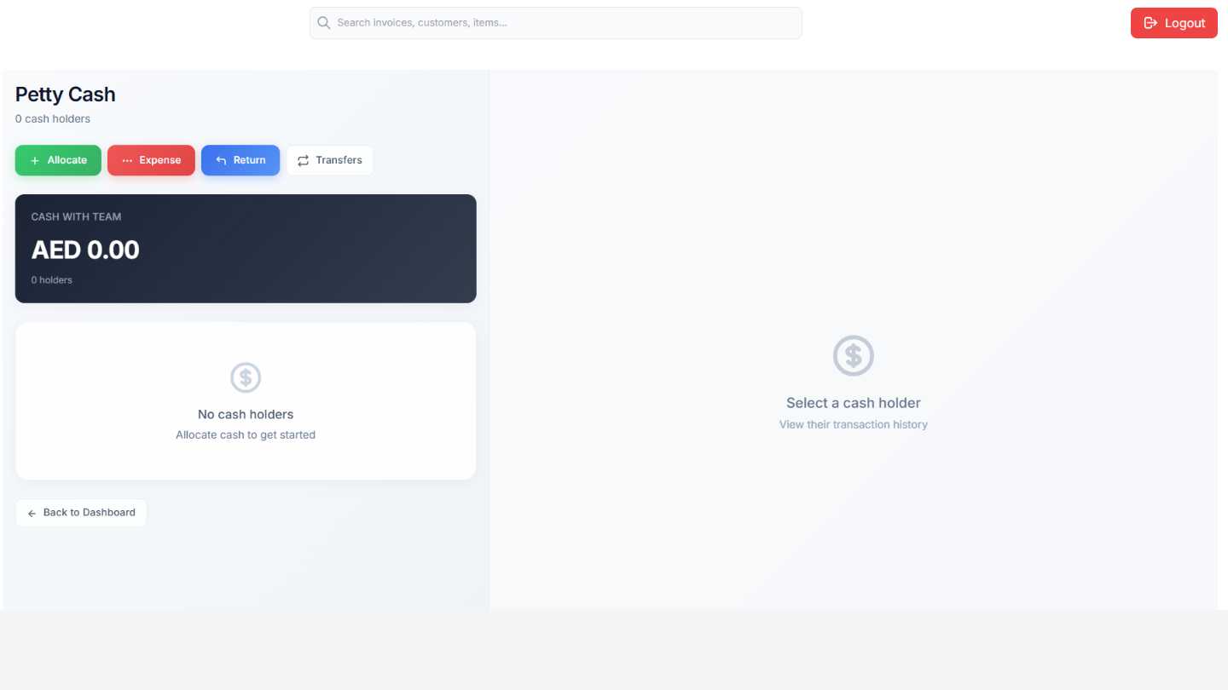Click the left arrow icon beside Back to Dashboard
This screenshot has height=690, width=1228.
coord(32,513)
